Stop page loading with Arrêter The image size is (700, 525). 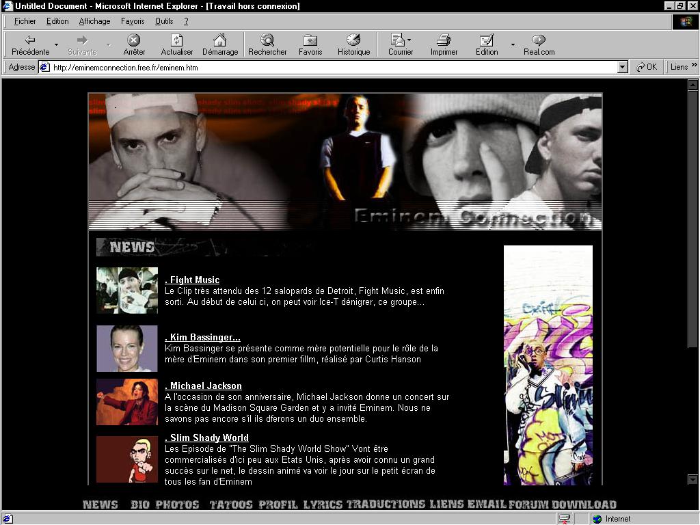click(x=134, y=45)
